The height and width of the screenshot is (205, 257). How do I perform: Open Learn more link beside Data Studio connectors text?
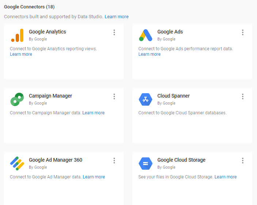click(116, 17)
